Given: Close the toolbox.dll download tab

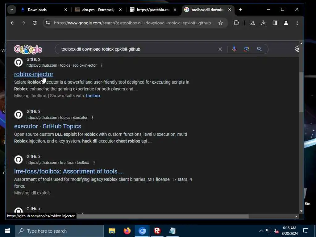Looking at the screenshot, I should 230,10.
